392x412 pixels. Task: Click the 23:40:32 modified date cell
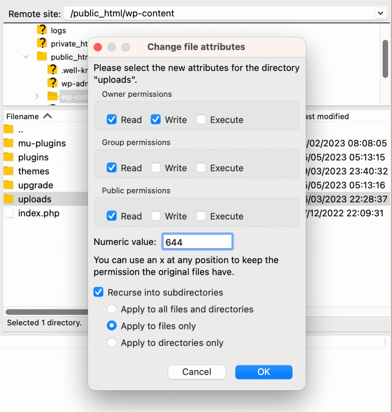point(346,171)
